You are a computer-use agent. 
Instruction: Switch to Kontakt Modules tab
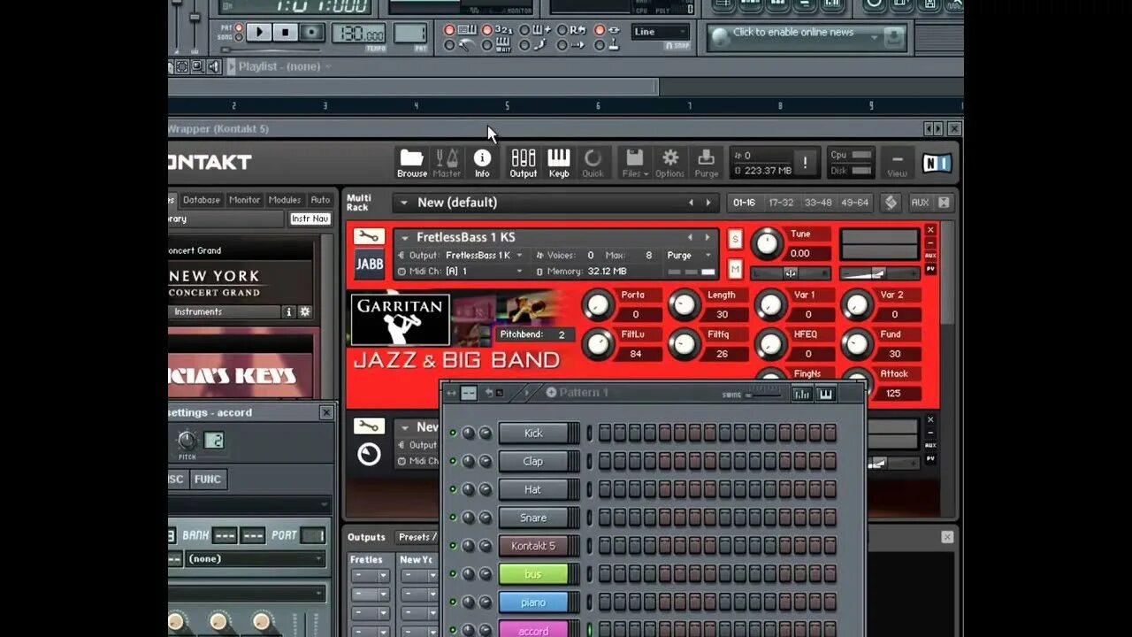coord(285,200)
